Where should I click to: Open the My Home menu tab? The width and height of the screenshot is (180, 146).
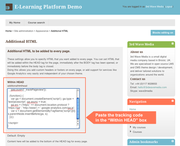pyautogui.click(x=15, y=23)
